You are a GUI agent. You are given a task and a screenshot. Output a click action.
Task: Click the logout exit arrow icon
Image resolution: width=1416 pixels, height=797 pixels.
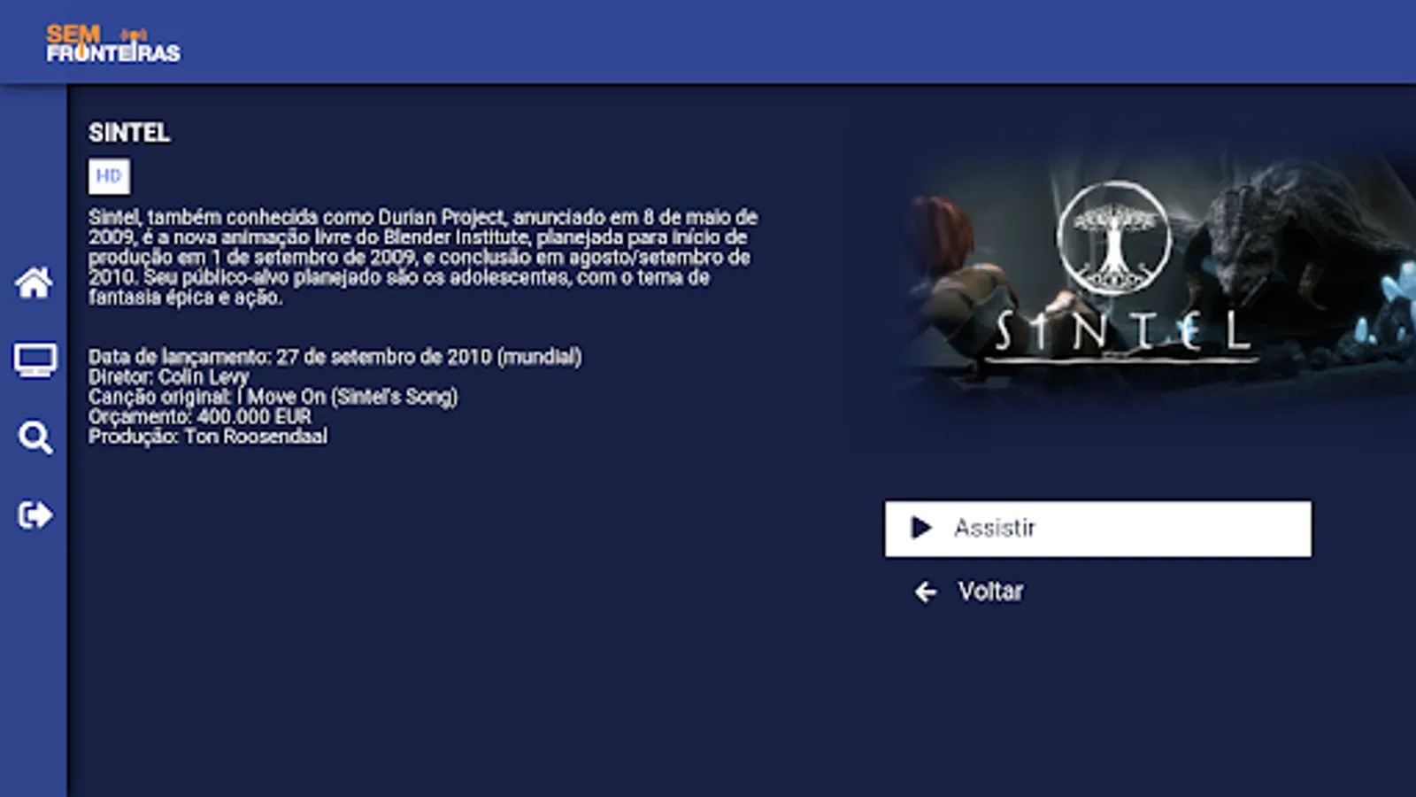coord(35,515)
